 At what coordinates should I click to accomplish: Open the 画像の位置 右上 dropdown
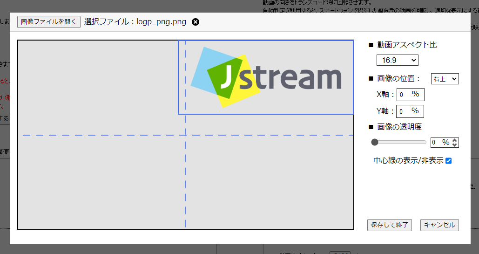coord(445,79)
